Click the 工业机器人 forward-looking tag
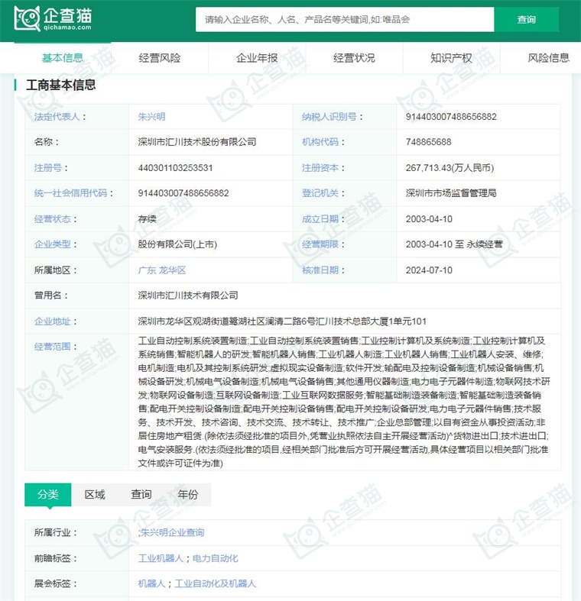The image size is (581, 601). pos(161,558)
